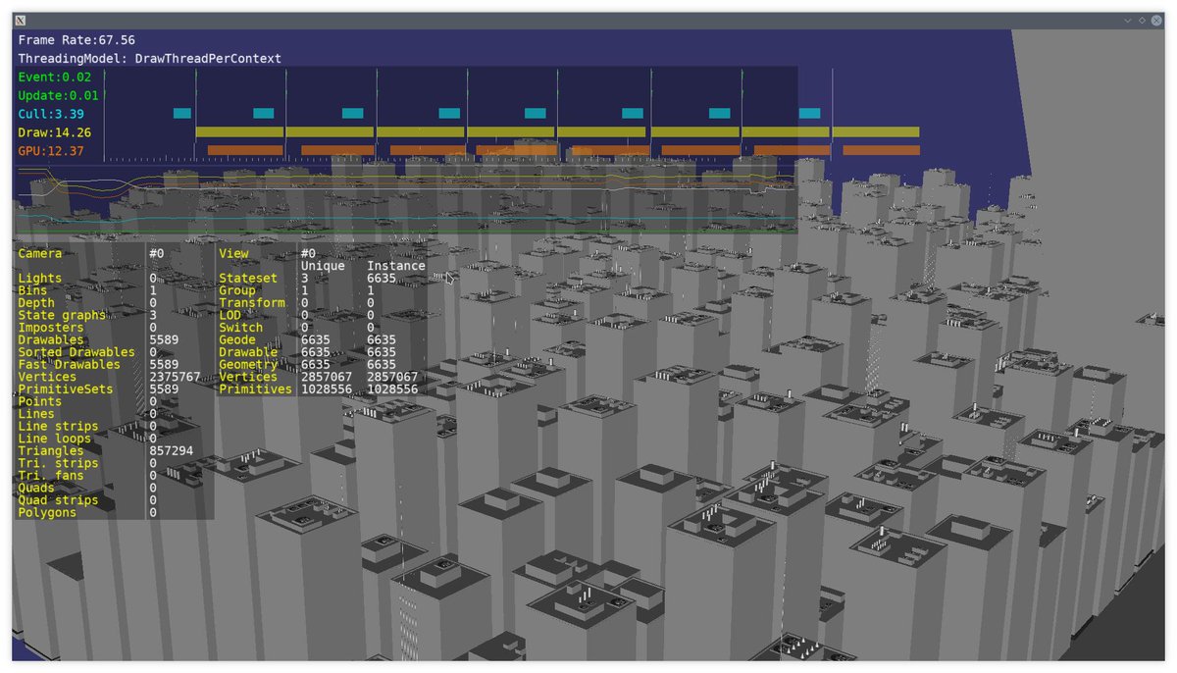Viewport: 1177px width, 673px height.
Task: Click the camera Vertices value '2375767'
Action: pyautogui.click(x=175, y=377)
